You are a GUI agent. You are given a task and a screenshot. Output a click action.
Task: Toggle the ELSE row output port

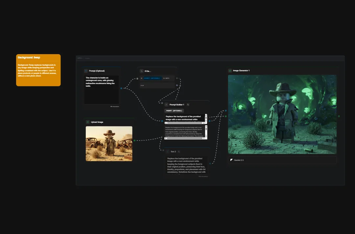point(177,85)
